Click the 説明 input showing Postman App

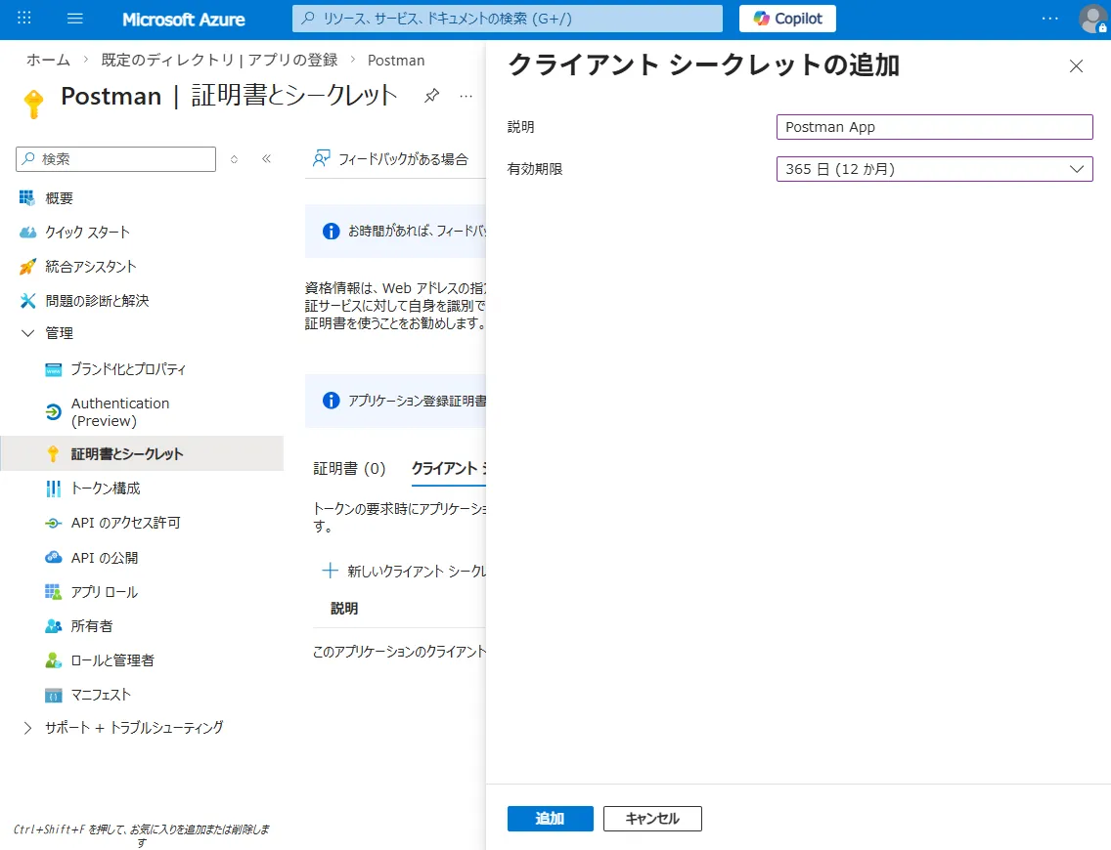point(934,126)
